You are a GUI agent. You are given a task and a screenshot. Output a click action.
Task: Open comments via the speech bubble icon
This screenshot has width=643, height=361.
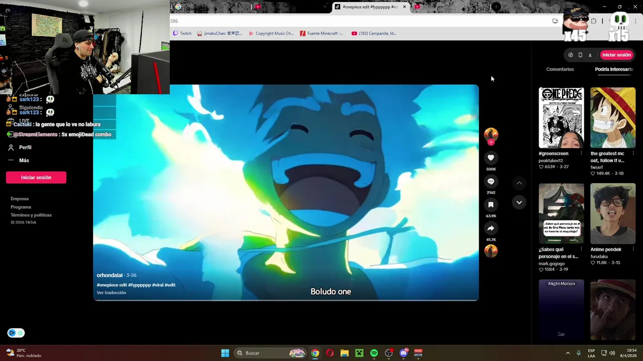pos(491,182)
